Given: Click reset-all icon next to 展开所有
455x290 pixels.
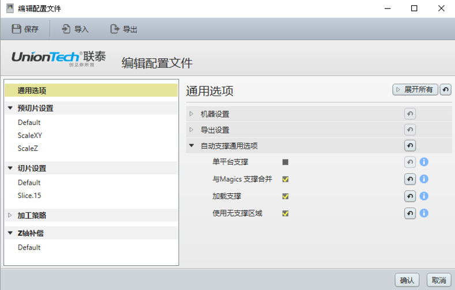Looking at the screenshot, I should tap(446, 90).
